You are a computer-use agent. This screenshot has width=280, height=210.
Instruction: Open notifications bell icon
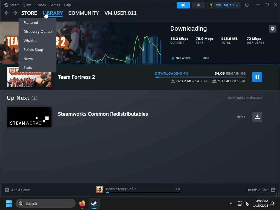199,5
